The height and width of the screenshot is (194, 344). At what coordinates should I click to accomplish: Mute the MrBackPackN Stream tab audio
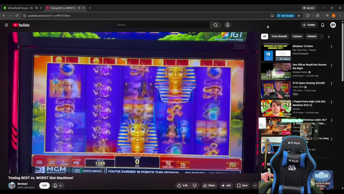pos(37,8)
